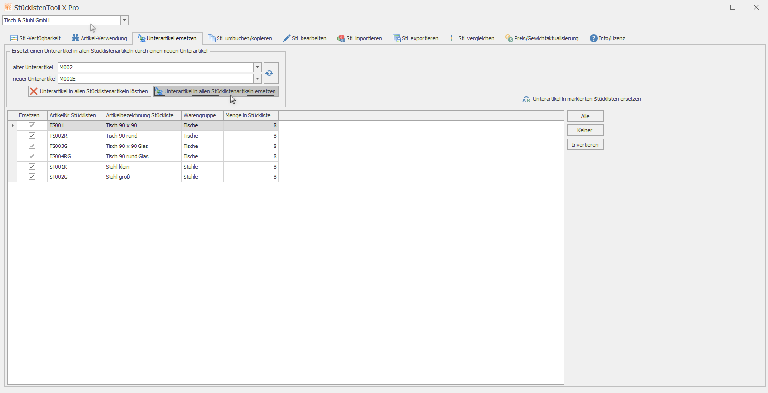This screenshot has height=393, width=768.
Task: Click the binoculars icon for Artikel-Verwendung
Action: [x=76, y=38]
